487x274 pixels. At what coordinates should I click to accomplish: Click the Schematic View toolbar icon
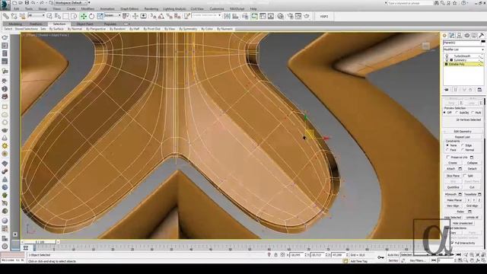click(x=271, y=16)
